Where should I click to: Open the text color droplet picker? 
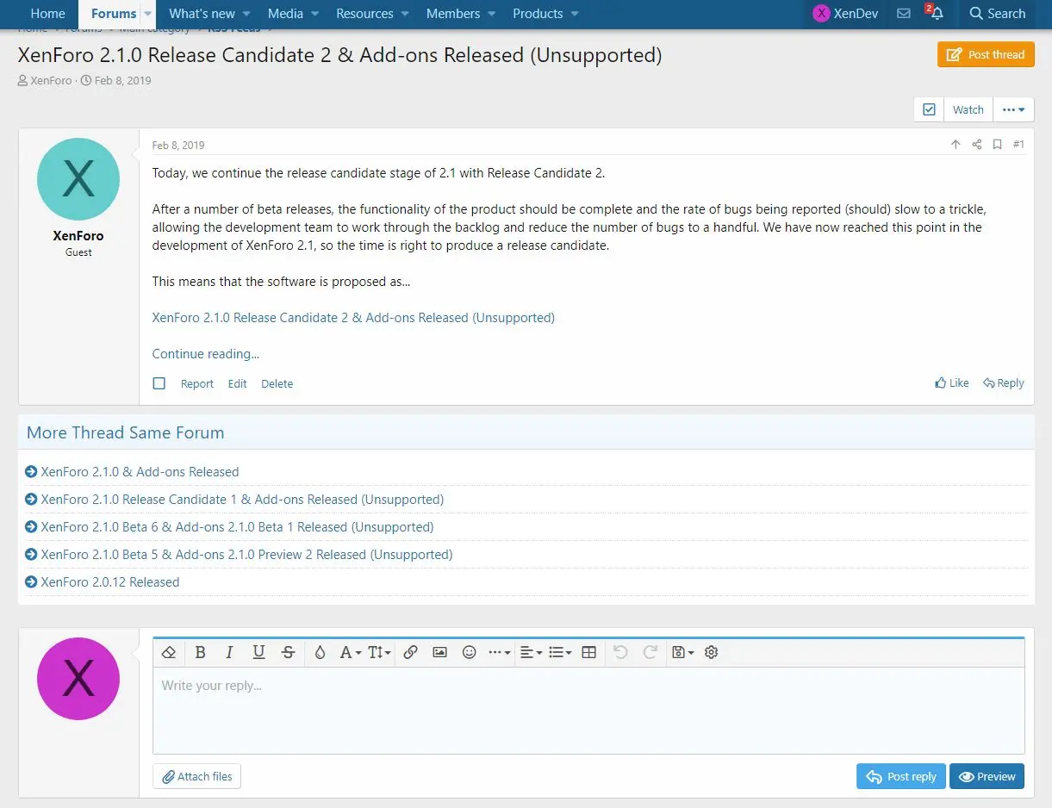[320, 653]
